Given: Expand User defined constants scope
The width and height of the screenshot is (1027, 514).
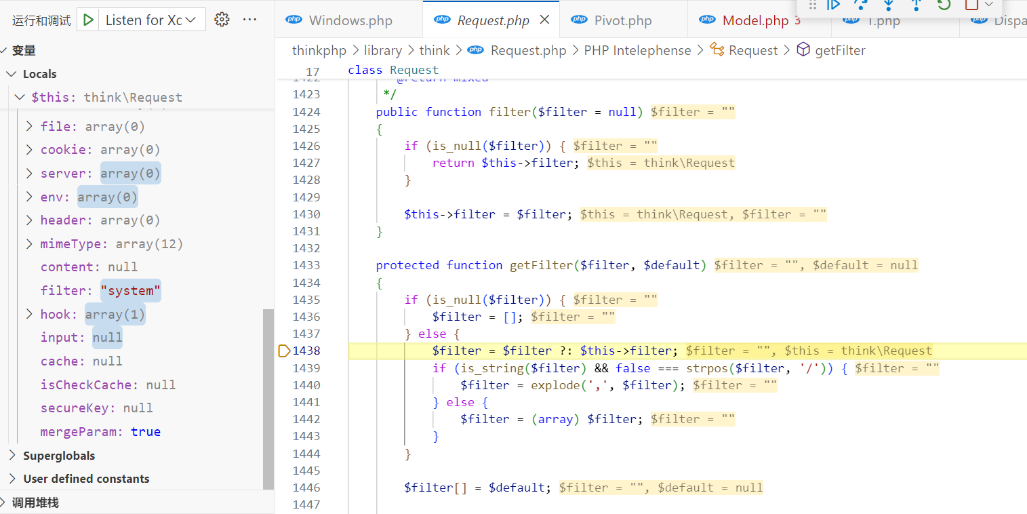Looking at the screenshot, I should [12, 478].
